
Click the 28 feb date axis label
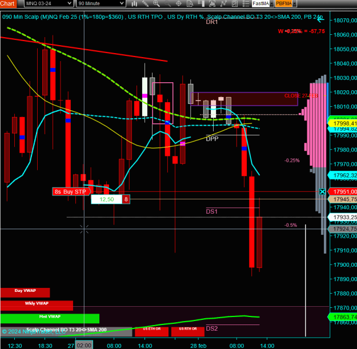[x=198, y=346]
